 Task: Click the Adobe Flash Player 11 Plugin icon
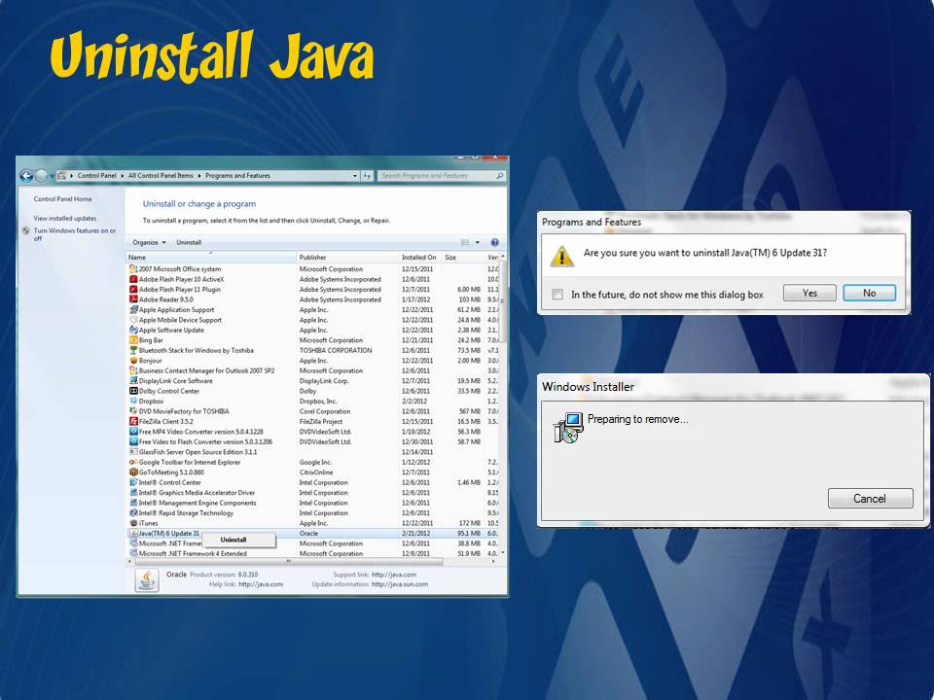click(x=133, y=290)
